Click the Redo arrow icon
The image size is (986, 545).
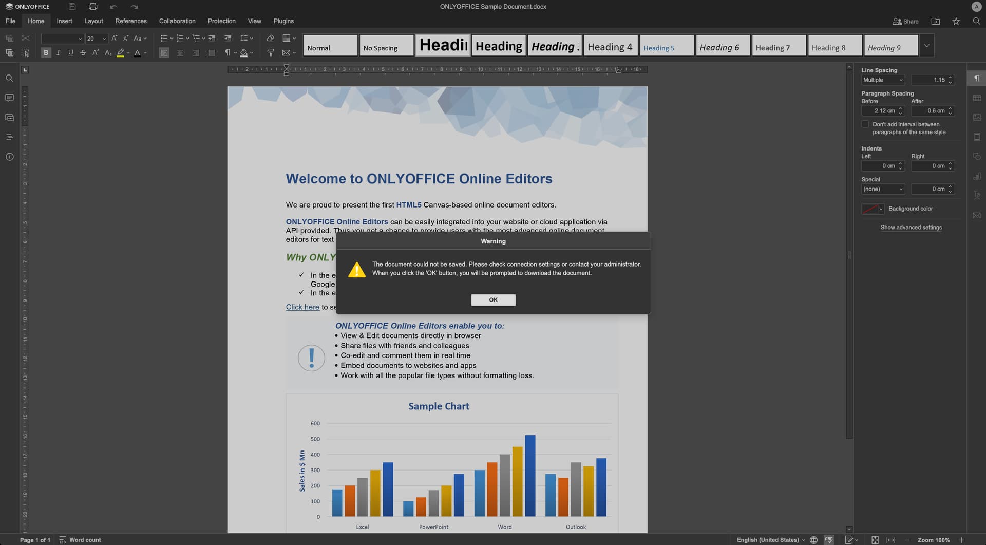coord(134,7)
